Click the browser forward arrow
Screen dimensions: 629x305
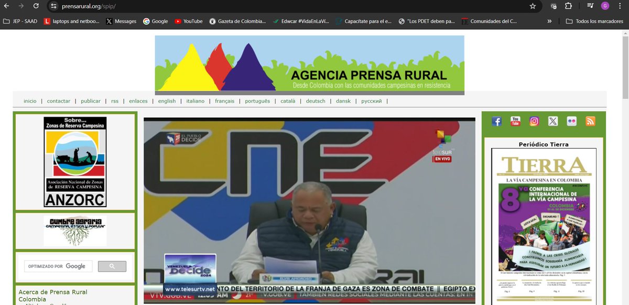(21, 6)
